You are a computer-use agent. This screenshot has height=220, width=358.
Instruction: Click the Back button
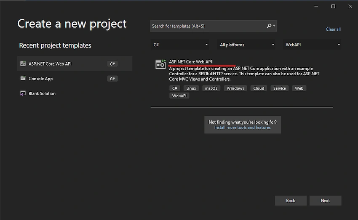tap(291, 201)
